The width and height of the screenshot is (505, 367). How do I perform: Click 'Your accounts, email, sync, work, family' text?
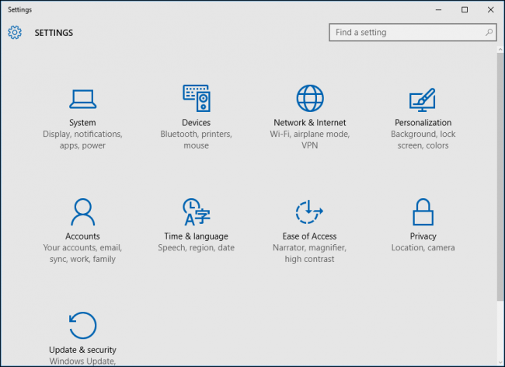tap(82, 253)
